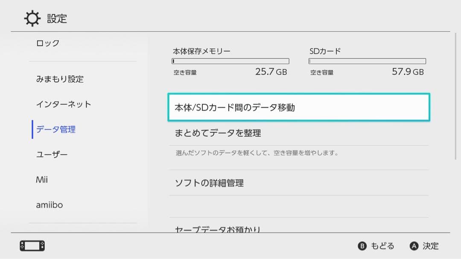Click the 設定 title text at top

tap(56, 18)
